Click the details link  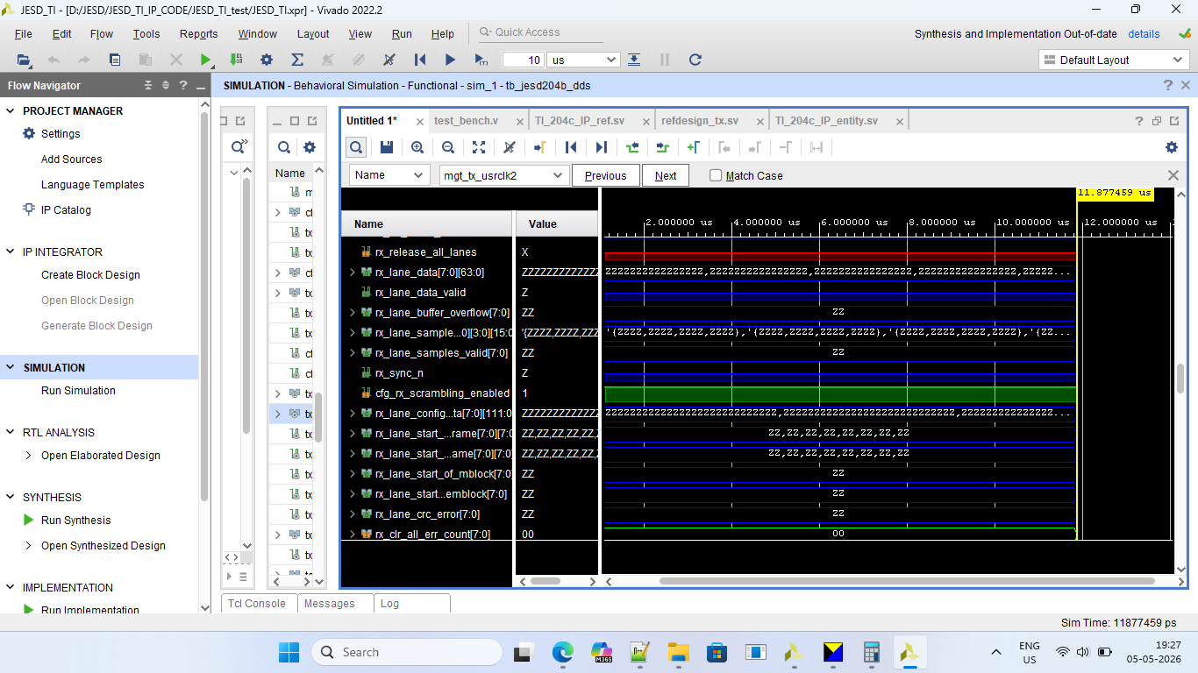click(1144, 34)
